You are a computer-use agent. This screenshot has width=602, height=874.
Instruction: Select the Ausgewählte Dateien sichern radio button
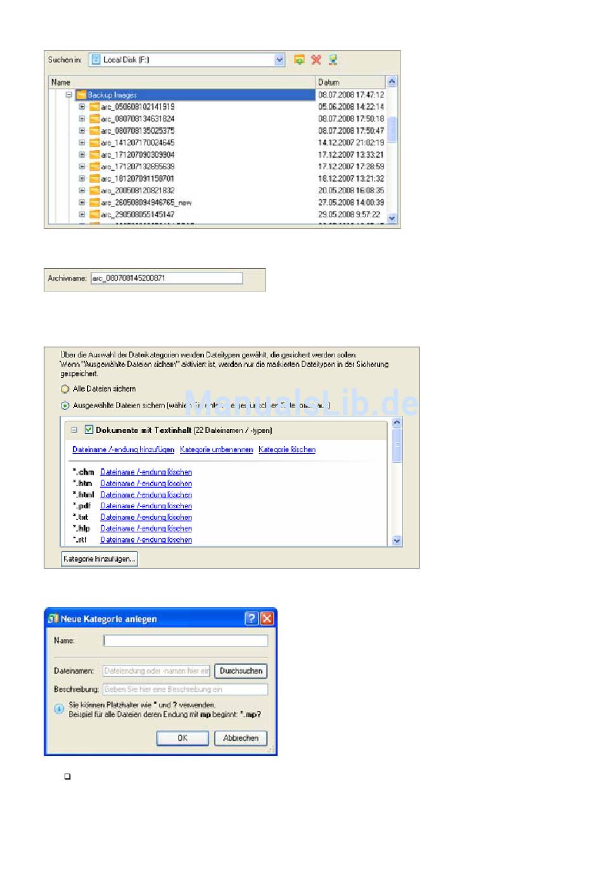pyautogui.click(x=65, y=406)
